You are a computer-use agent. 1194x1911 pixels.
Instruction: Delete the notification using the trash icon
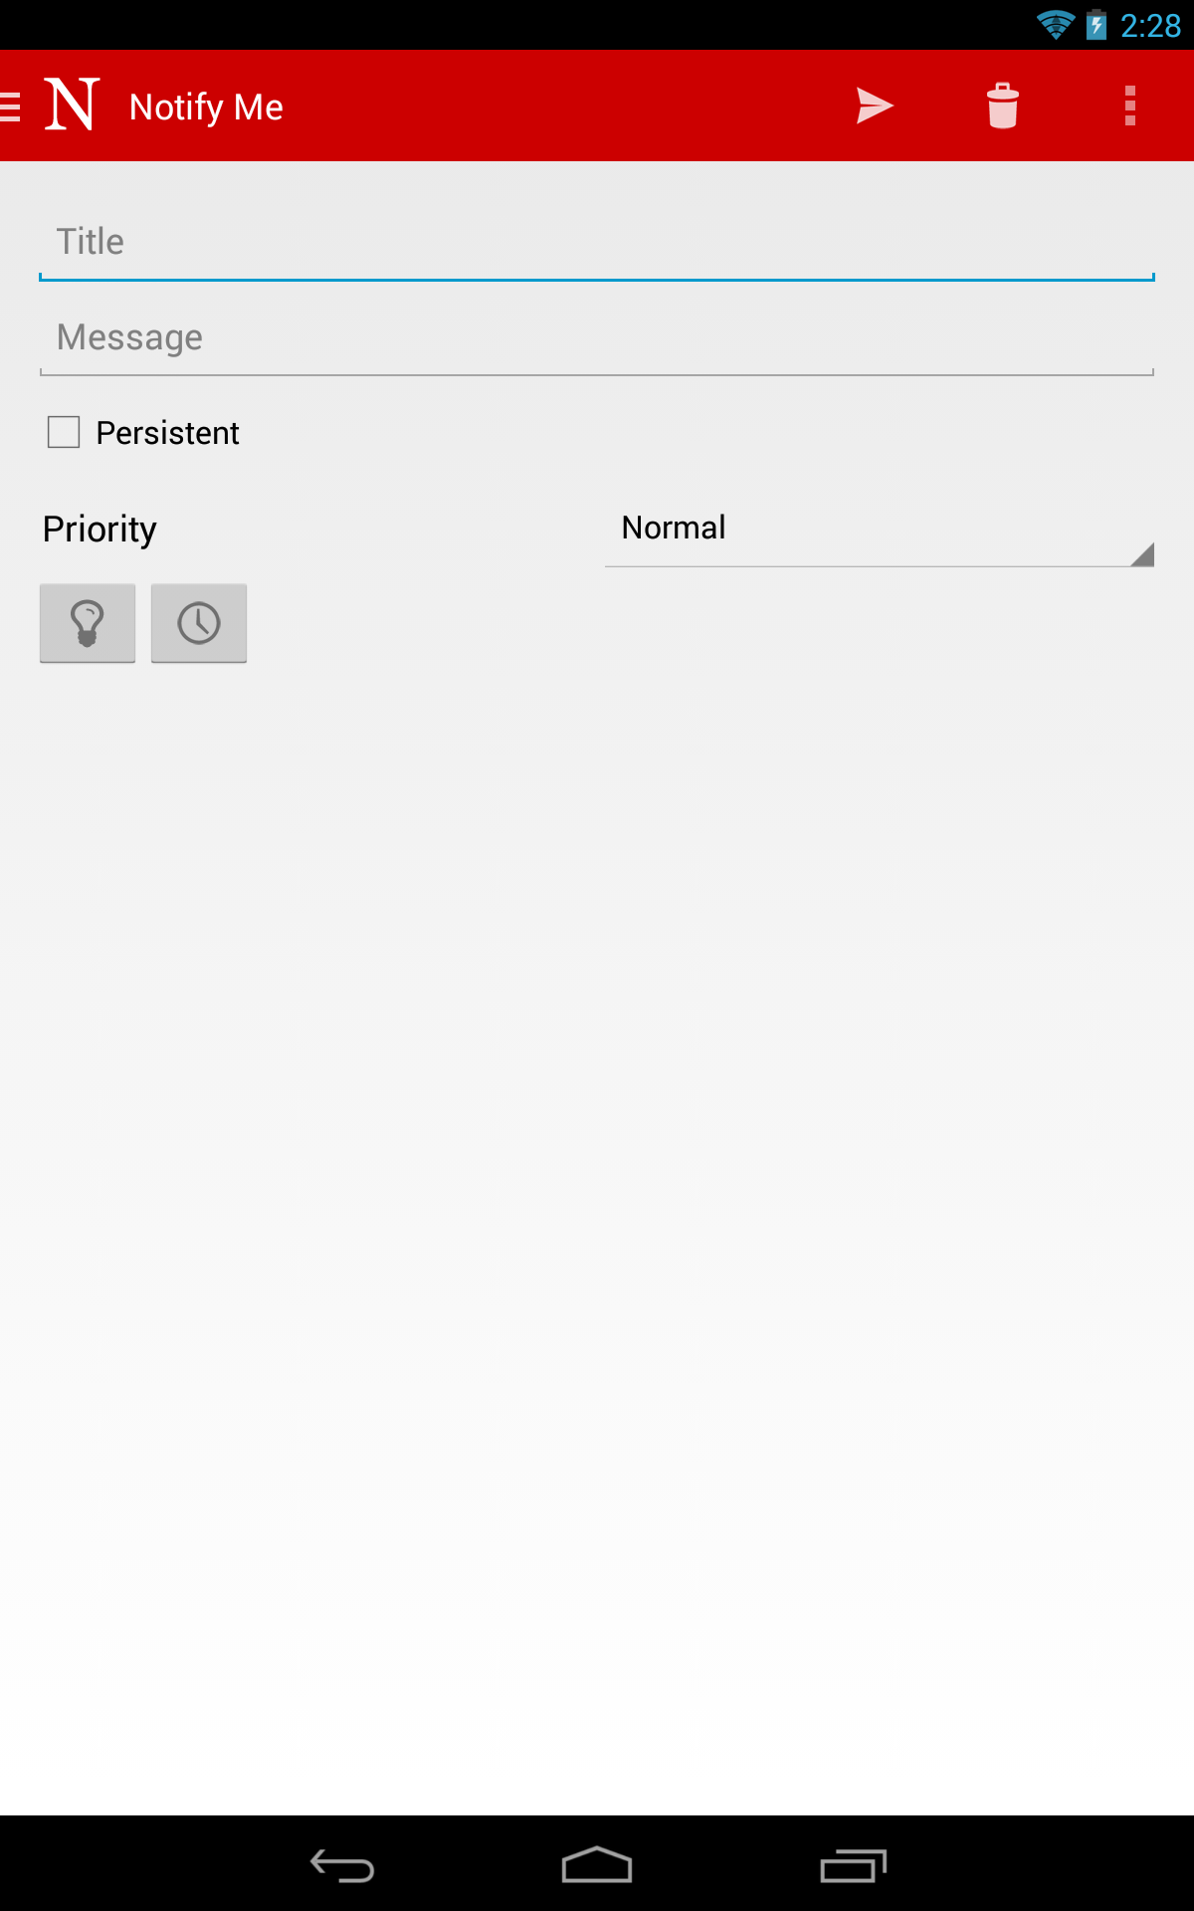coord(1002,106)
